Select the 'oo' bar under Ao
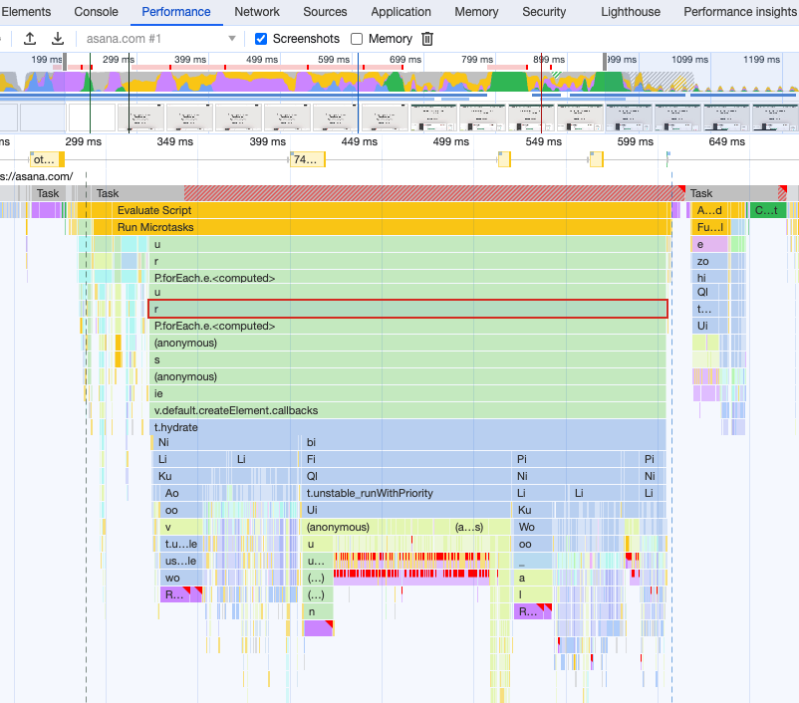 pyautogui.click(x=180, y=510)
